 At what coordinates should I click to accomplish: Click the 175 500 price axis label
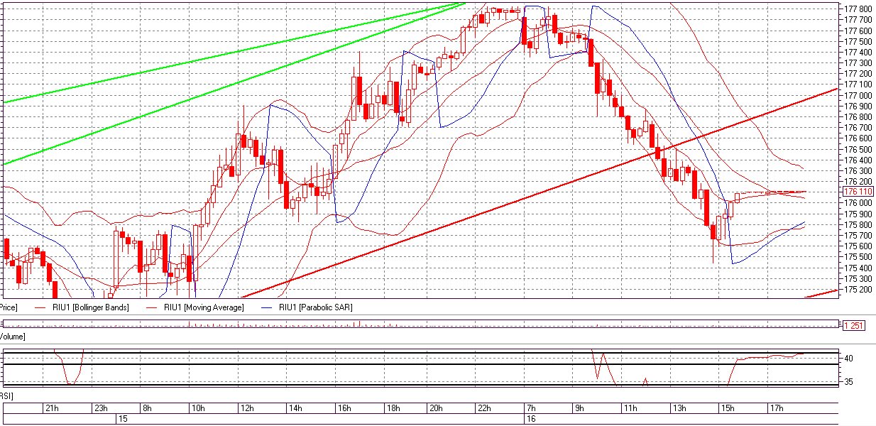857,257
